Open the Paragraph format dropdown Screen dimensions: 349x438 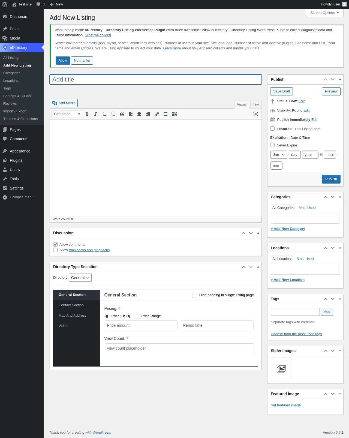click(x=67, y=114)
